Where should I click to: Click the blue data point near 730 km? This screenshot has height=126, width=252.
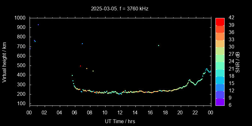(82, 44)
